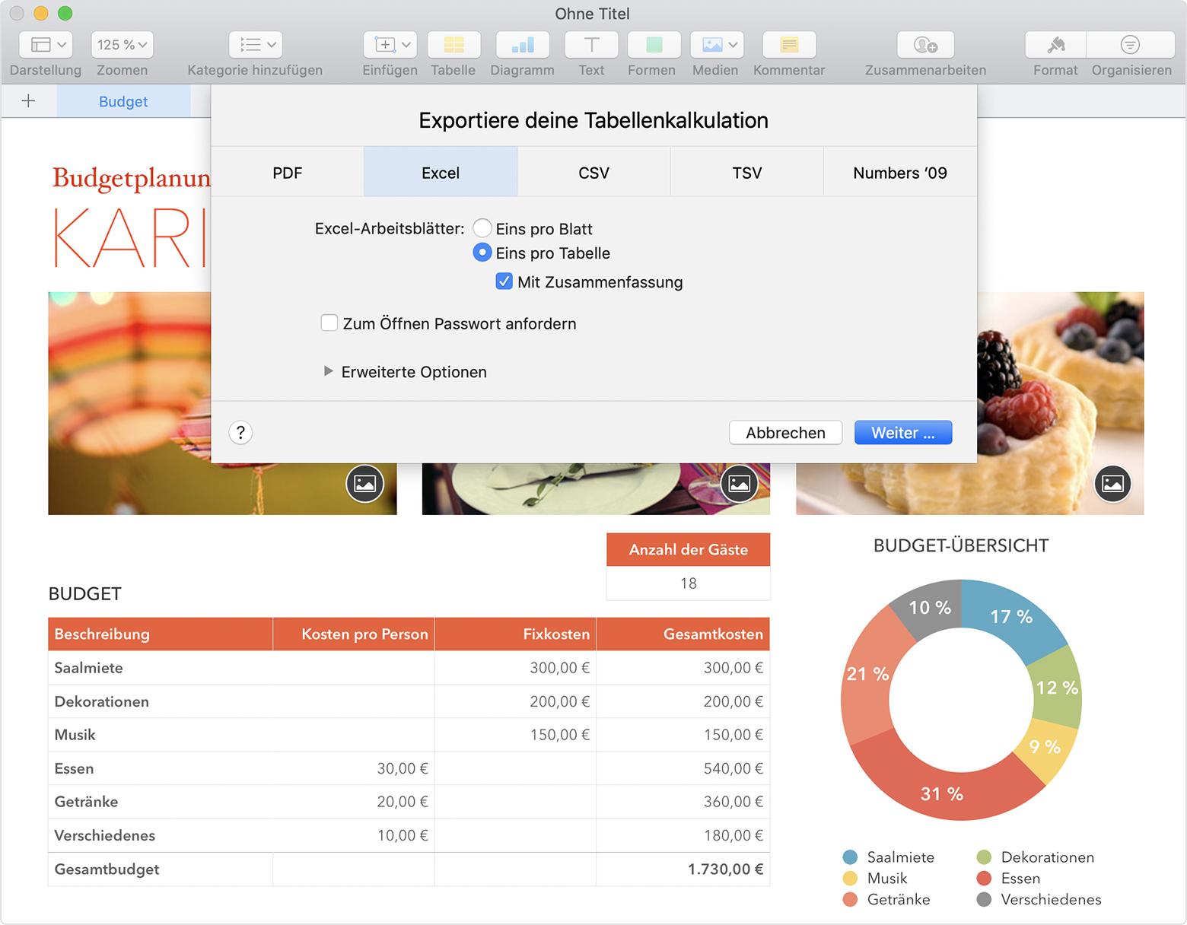
Task: Click the Formen shapes icon
Action: [654, 45]
